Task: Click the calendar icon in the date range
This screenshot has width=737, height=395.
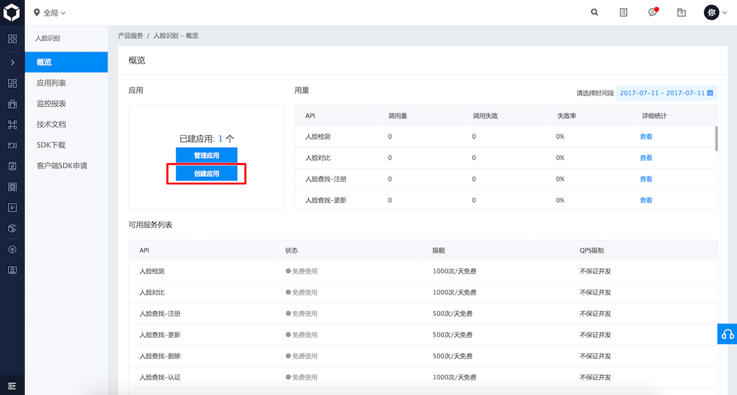Action: pos(710,93)
